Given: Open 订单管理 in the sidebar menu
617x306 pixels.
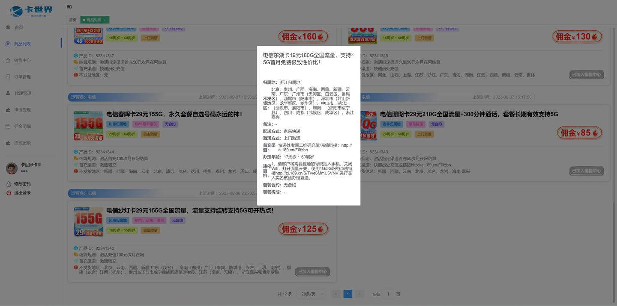Looking at the screenshot, I should (x=22, y=77).
